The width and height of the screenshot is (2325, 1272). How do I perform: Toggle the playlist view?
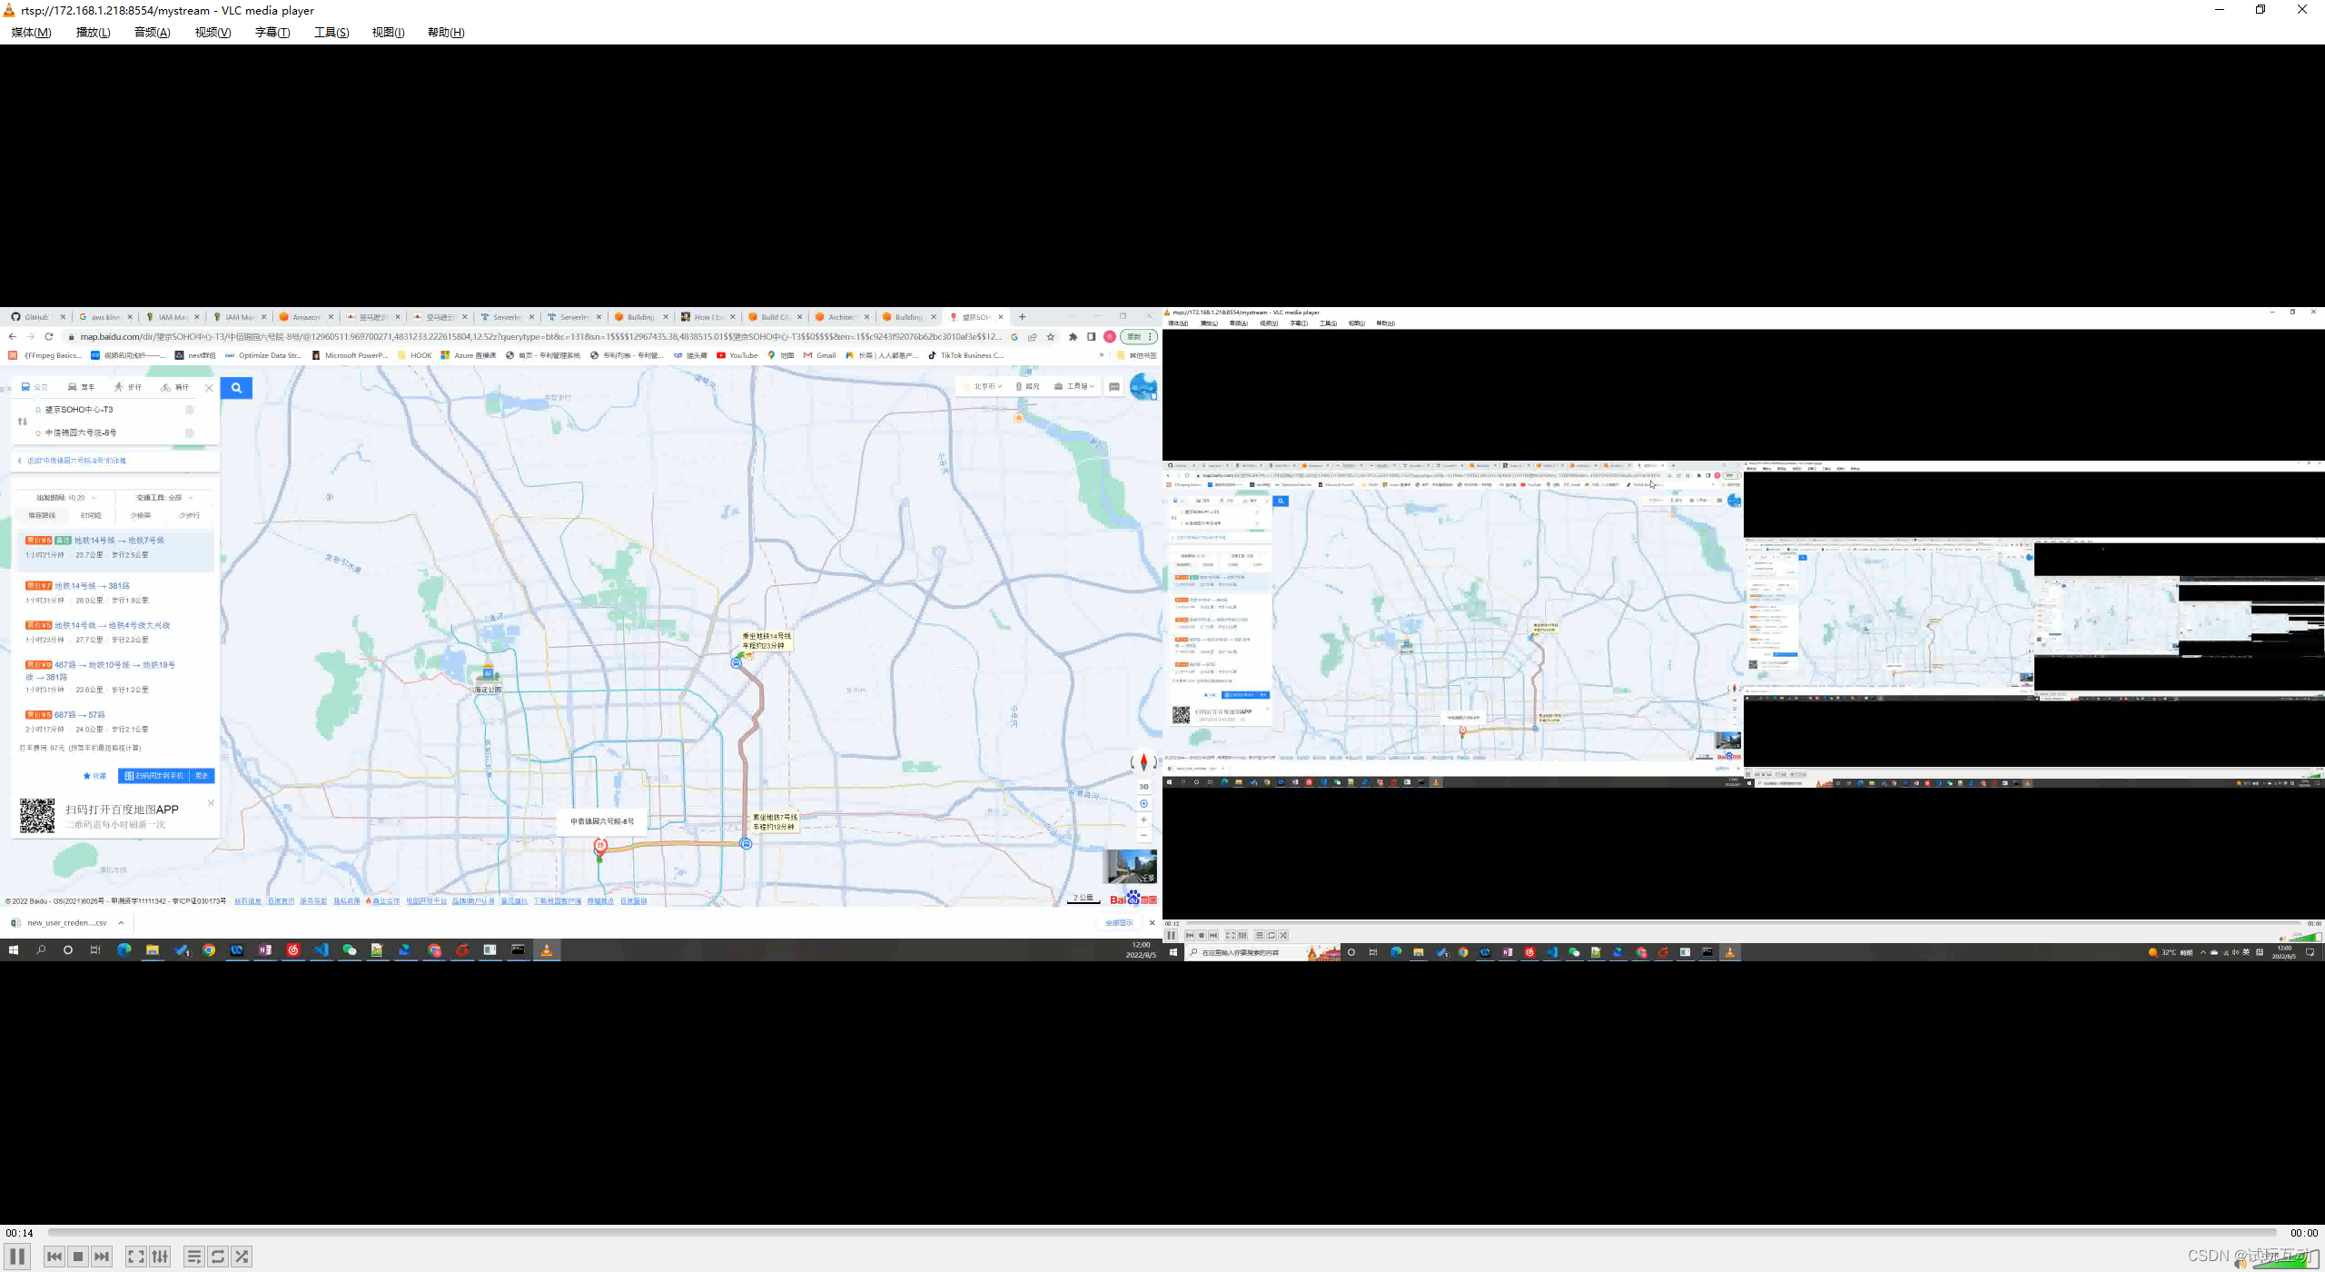(193, 1257)
